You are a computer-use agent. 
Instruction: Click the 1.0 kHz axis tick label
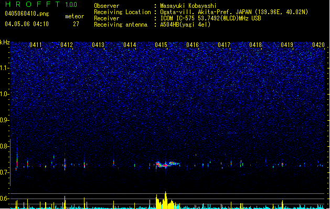coord(4,94)
